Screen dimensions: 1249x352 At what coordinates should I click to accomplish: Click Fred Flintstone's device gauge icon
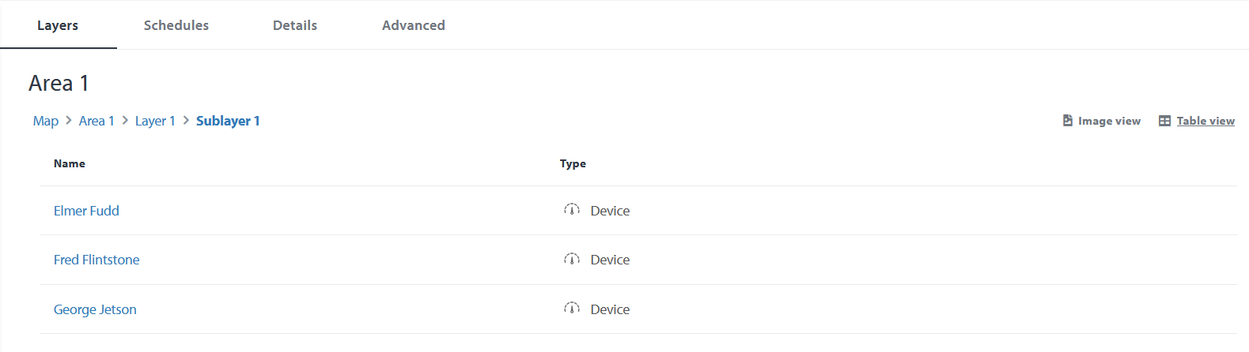[572, 259]
